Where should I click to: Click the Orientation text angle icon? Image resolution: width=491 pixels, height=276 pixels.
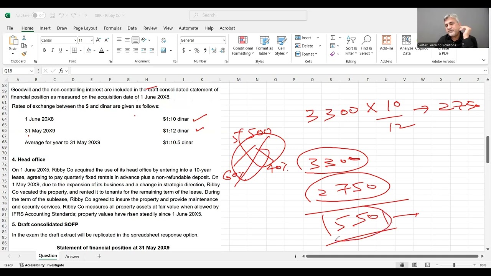[144, 40]
